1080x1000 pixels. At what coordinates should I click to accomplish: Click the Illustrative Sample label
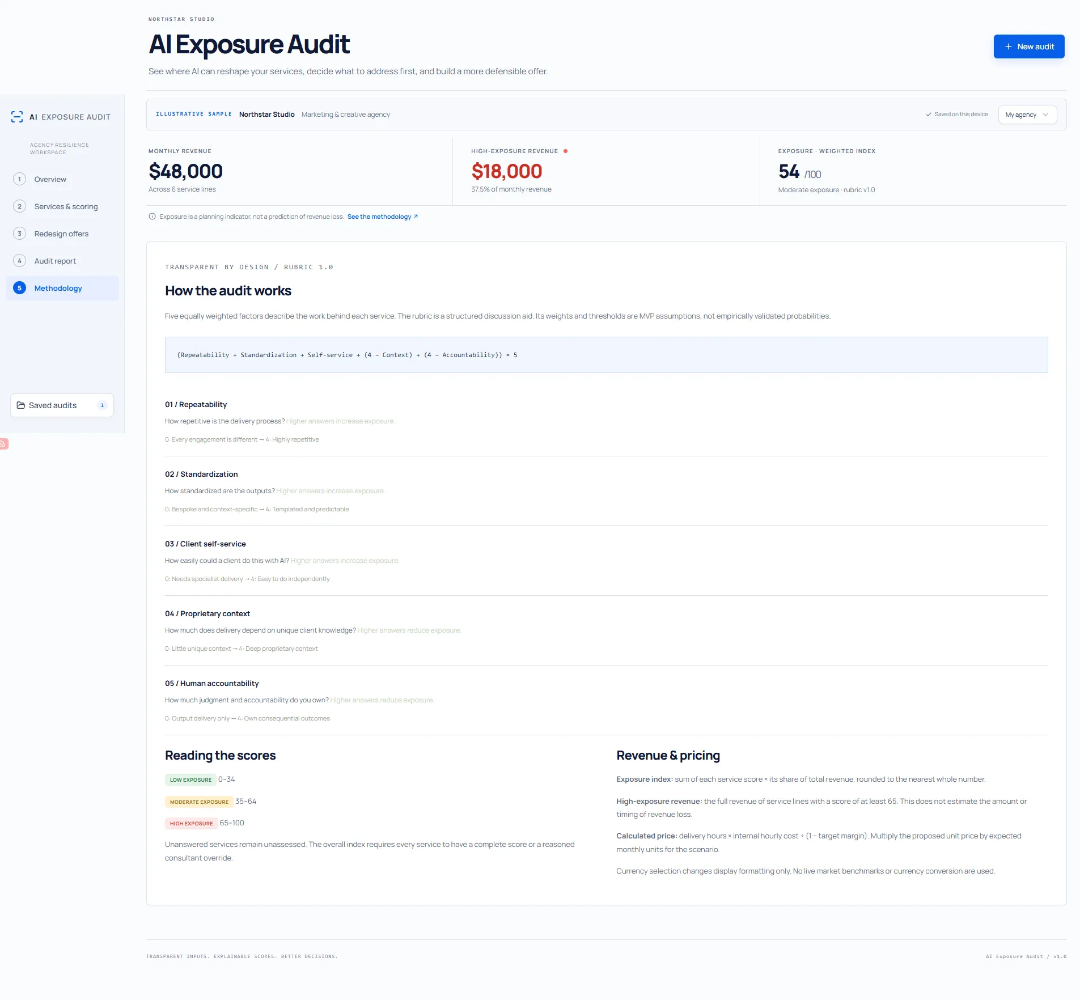(194, 114)
